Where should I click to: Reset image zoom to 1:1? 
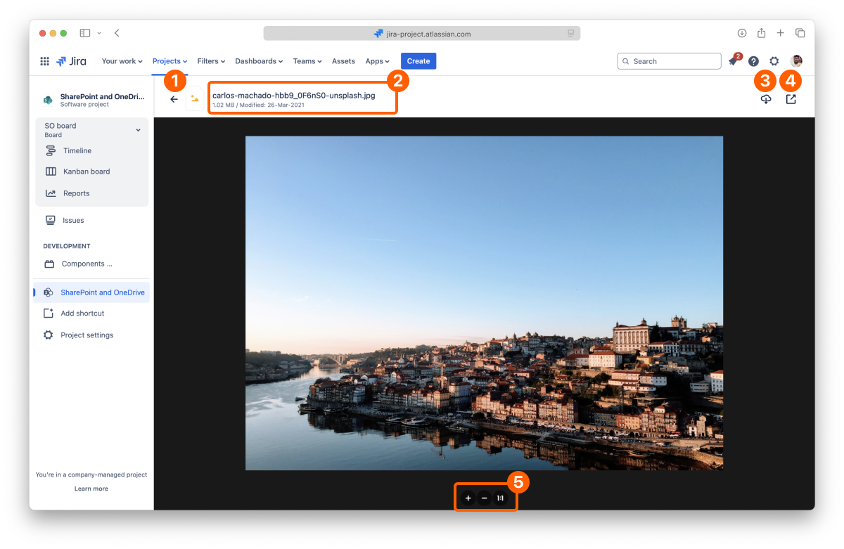500,498
